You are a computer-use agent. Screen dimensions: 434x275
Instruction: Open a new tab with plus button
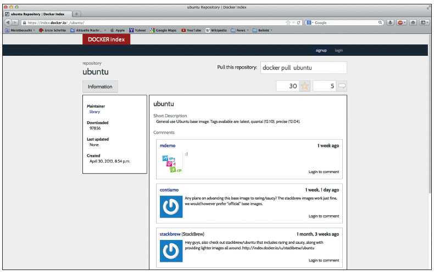[76, 14]
